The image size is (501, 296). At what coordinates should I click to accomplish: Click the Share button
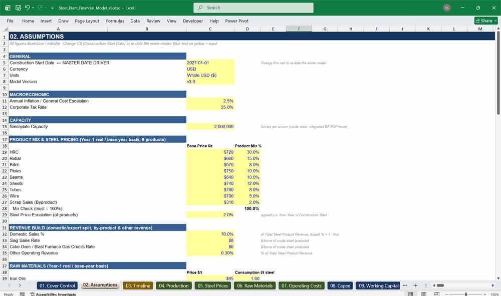tap(486, 21)
